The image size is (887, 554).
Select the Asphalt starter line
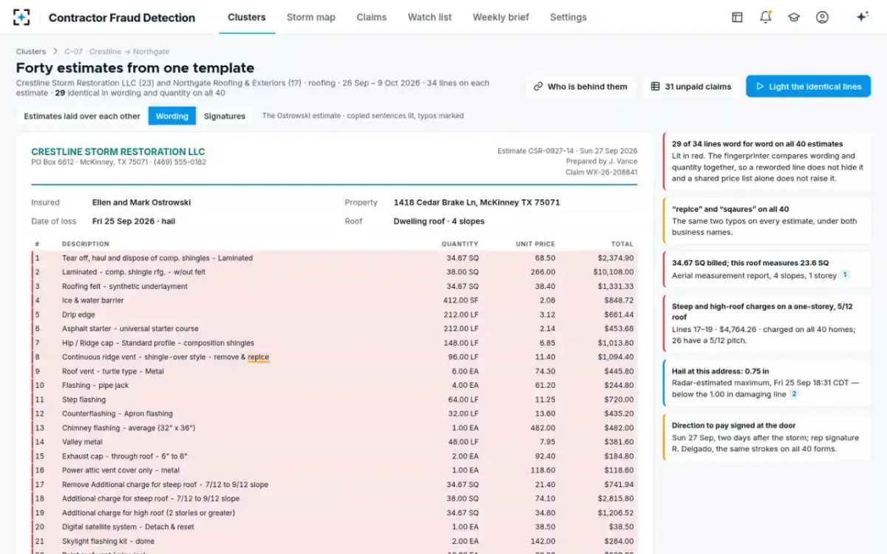click(334, 329)
